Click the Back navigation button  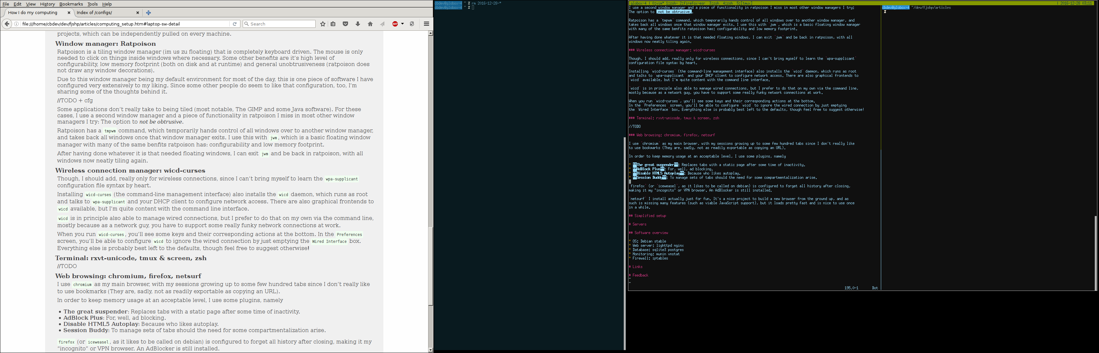(x=7, y=24)
